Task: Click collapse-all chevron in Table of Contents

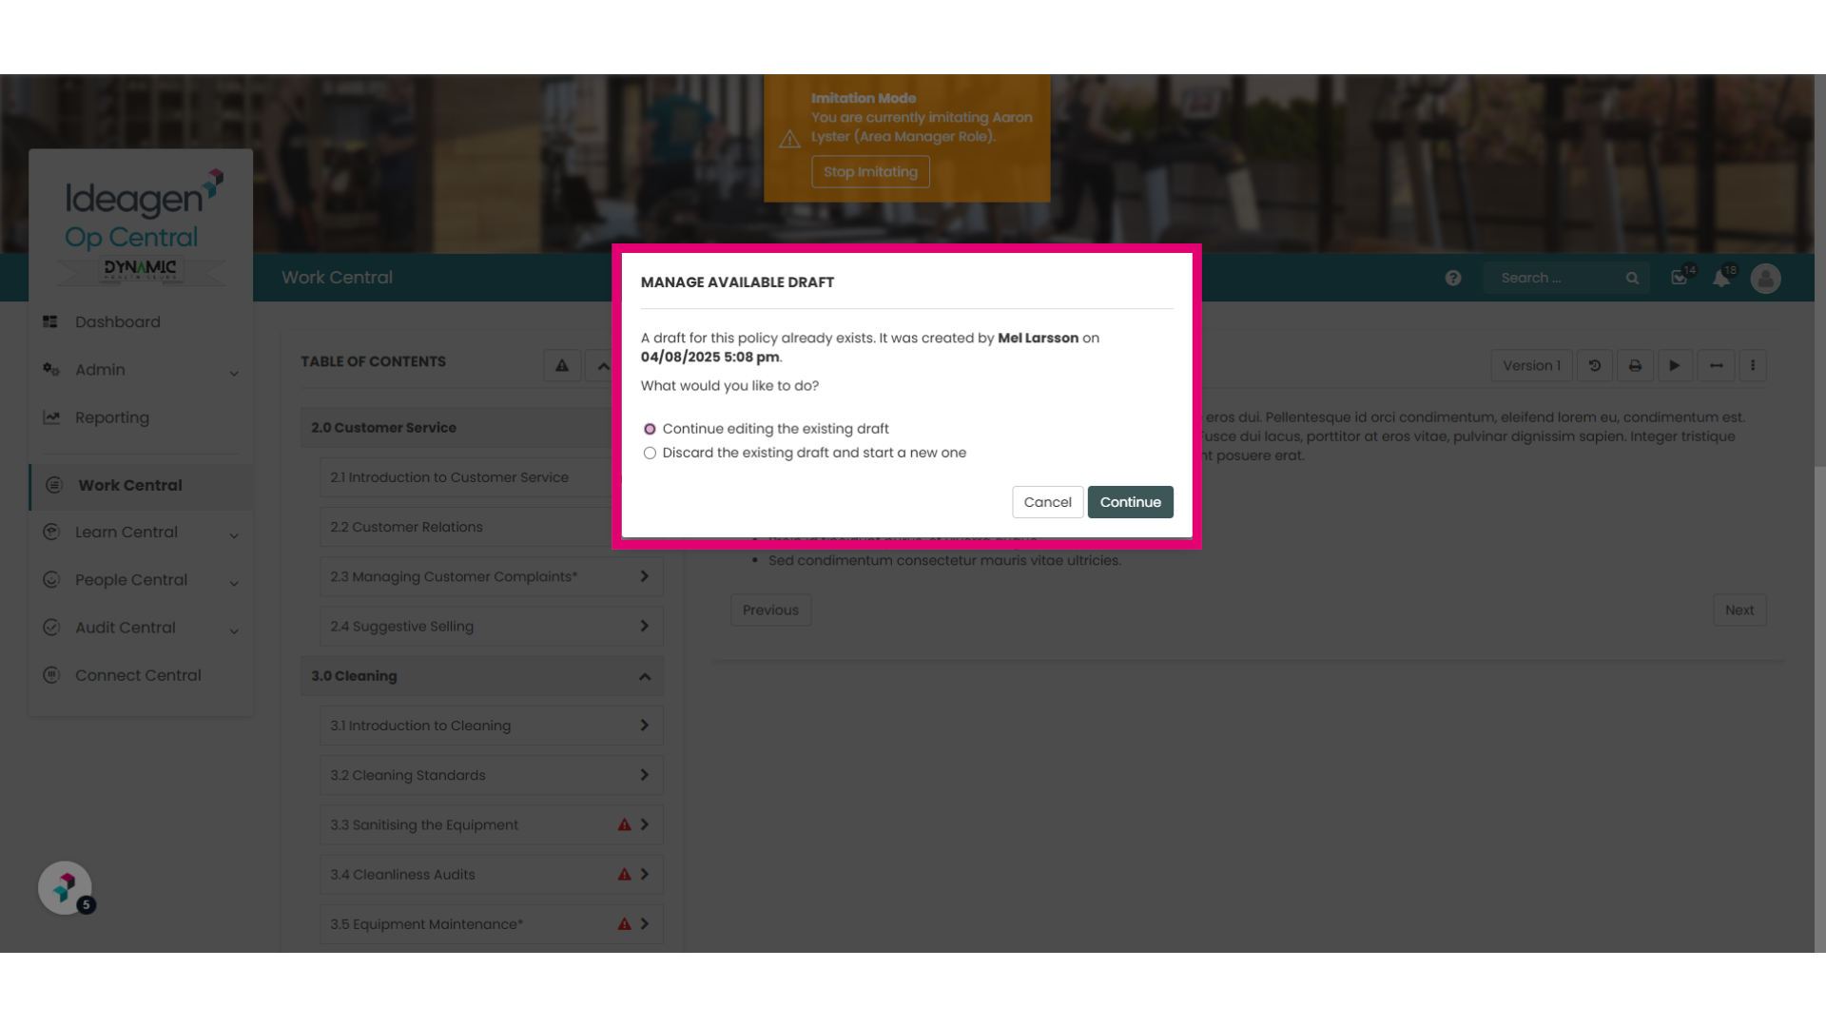Action: tap(603, 366)
